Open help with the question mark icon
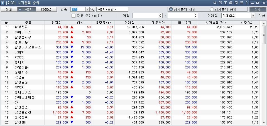This screenshot has height=126, width=267. (x=246, y=3)
